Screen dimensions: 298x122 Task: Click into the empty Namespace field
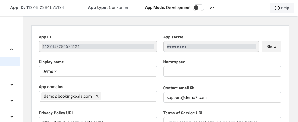(x=222, y=71)
